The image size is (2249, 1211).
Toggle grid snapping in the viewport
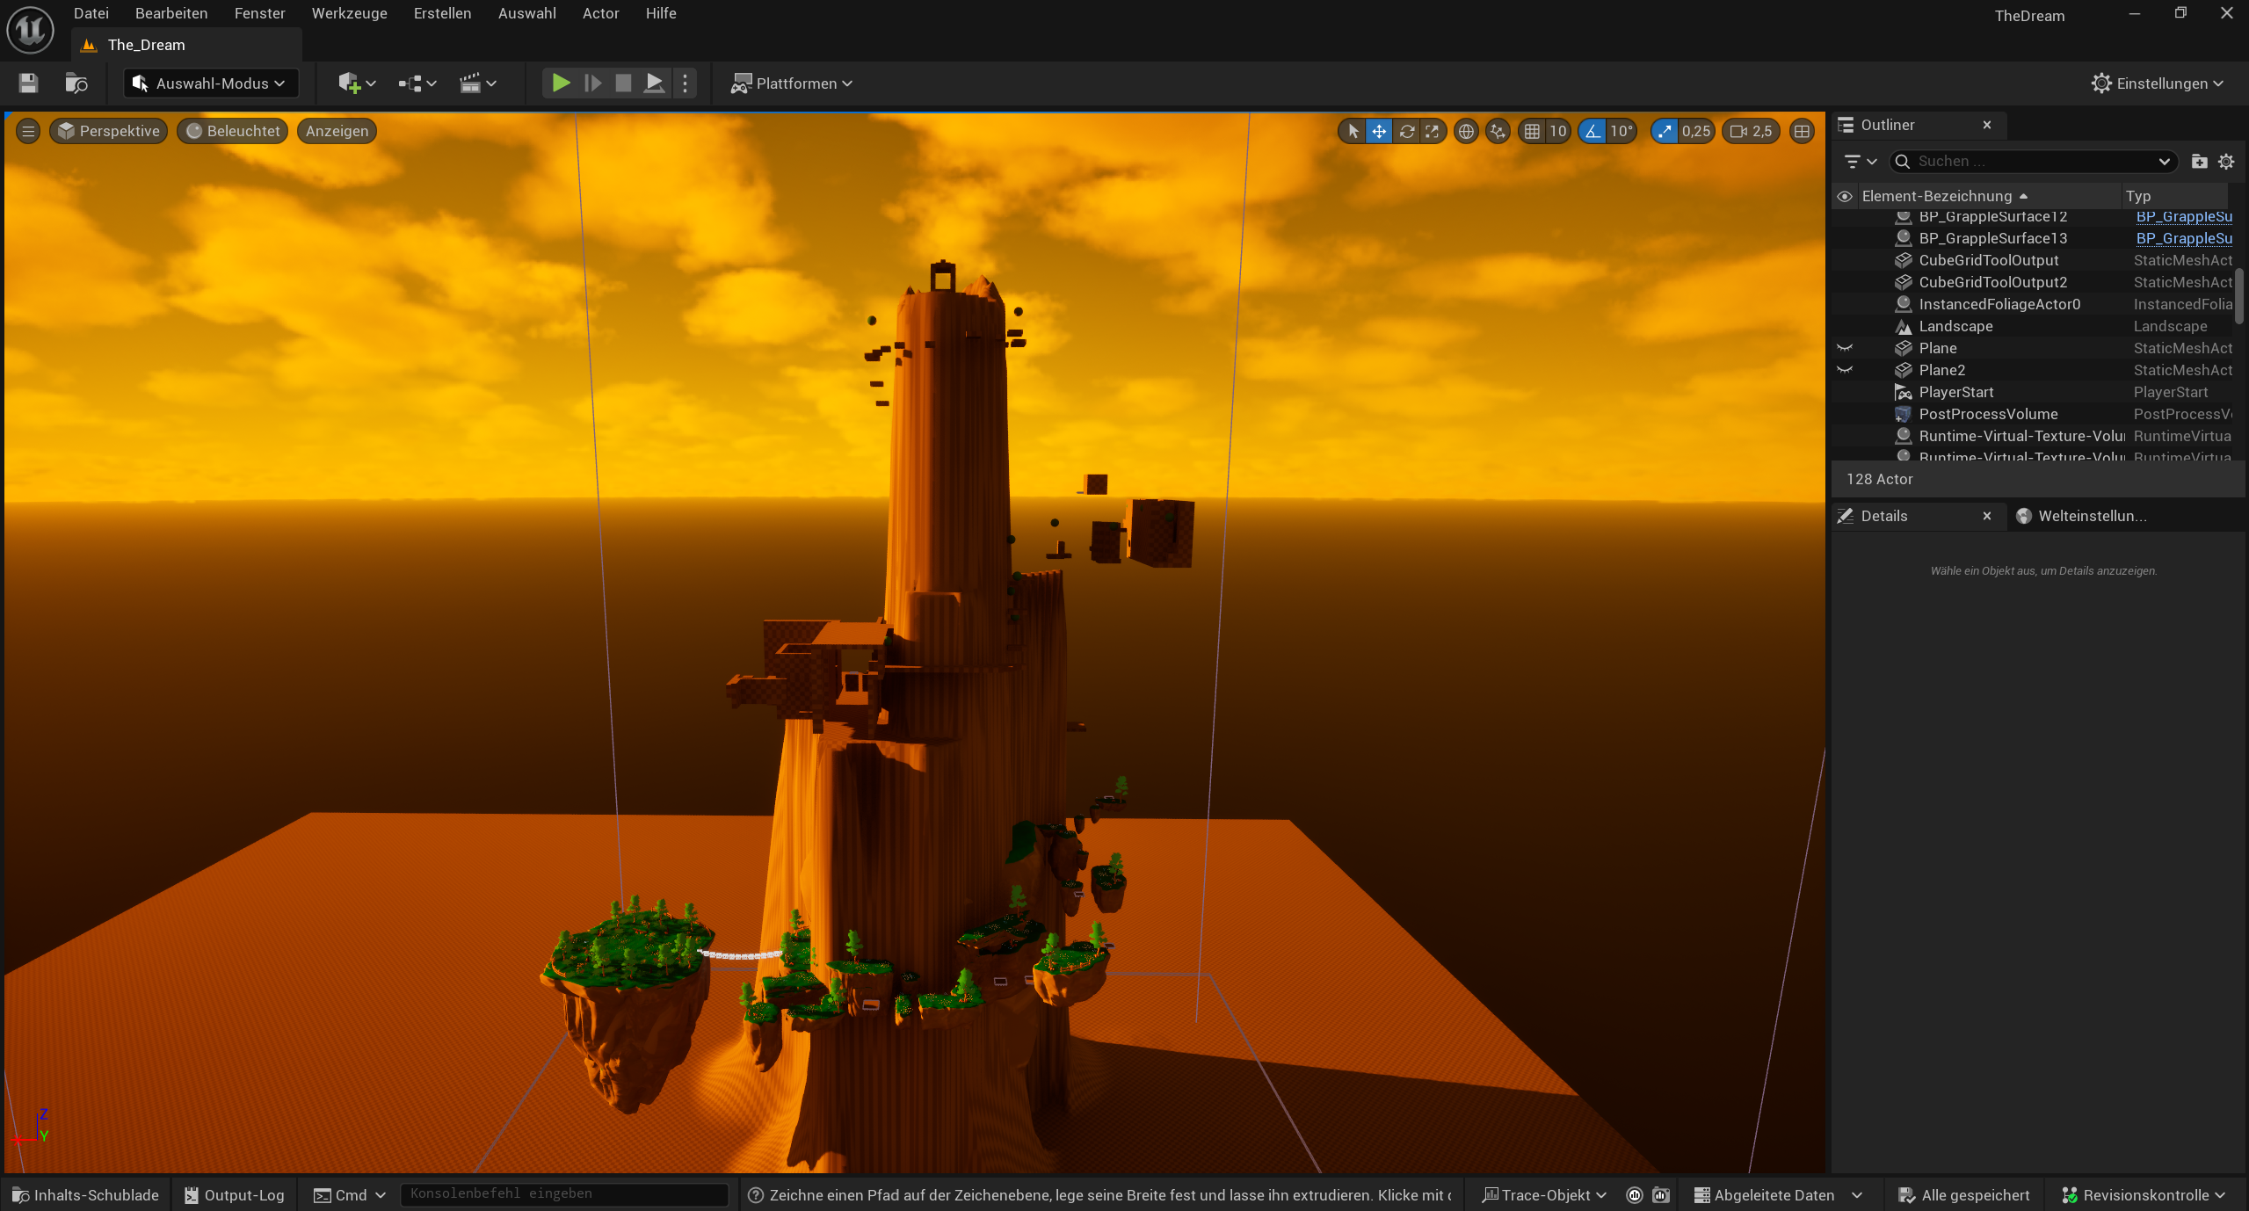click(x=1533, y=131)
